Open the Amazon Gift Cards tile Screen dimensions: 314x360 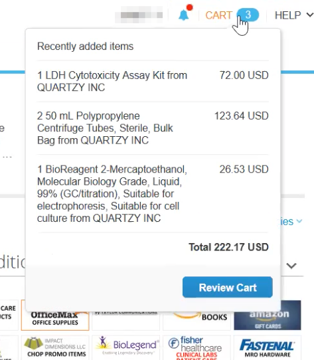(x=267, y=318)
